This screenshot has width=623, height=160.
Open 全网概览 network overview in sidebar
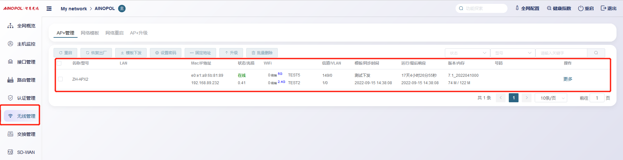tap(21, 26)
